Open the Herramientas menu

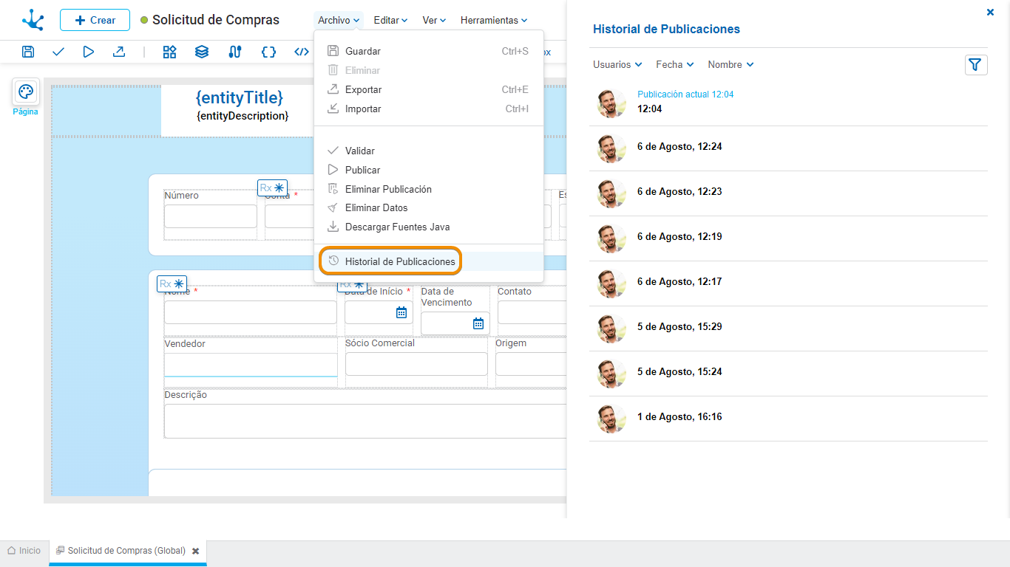tap(494, 21)
